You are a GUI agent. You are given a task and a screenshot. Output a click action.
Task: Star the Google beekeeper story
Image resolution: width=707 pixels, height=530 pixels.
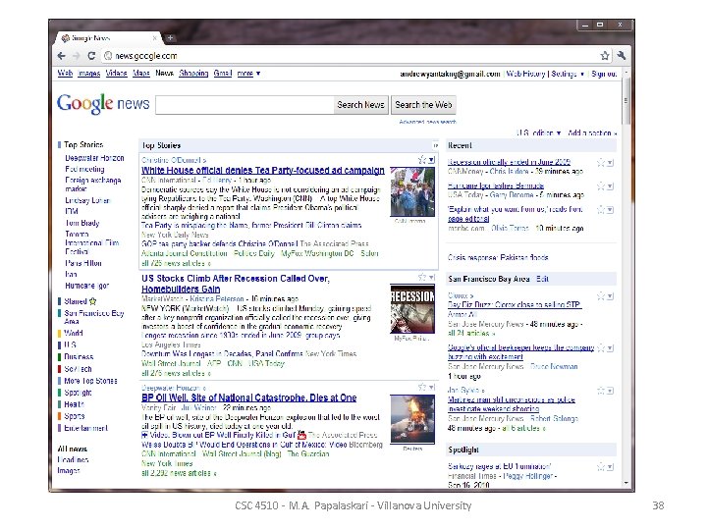(601, 347)
